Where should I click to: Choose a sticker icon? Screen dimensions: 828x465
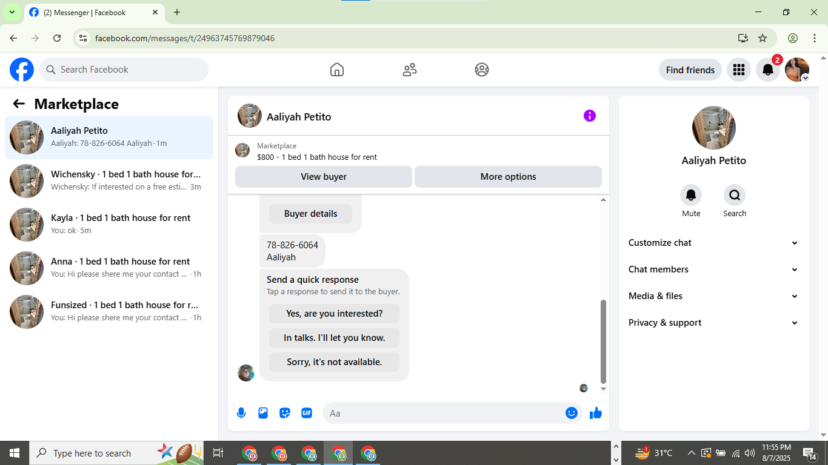(285, 413)
